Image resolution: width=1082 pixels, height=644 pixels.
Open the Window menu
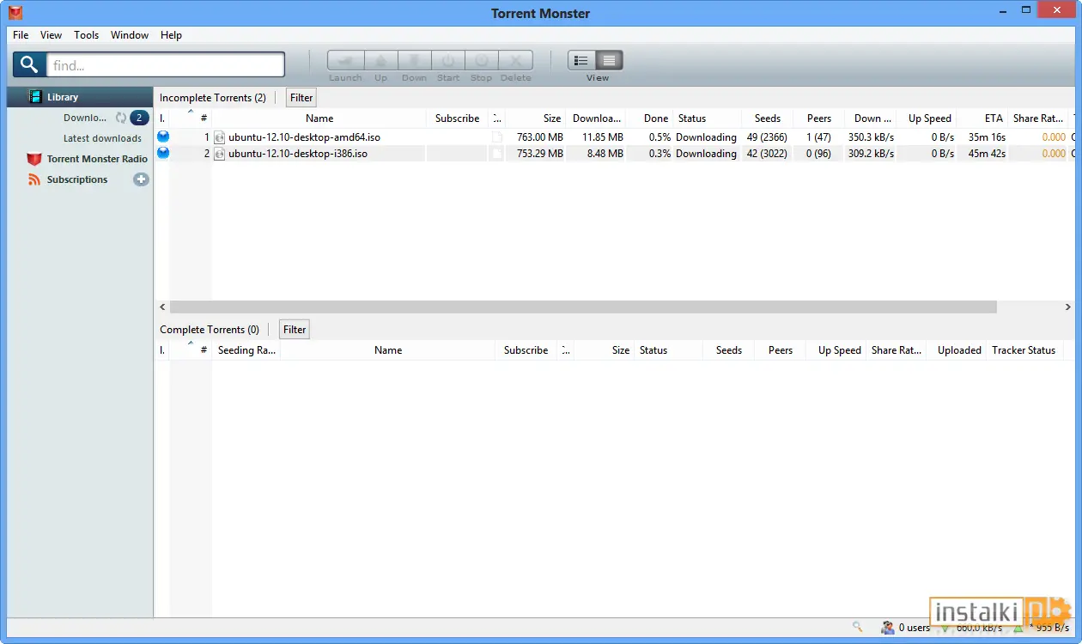click(x=130, y=35)
